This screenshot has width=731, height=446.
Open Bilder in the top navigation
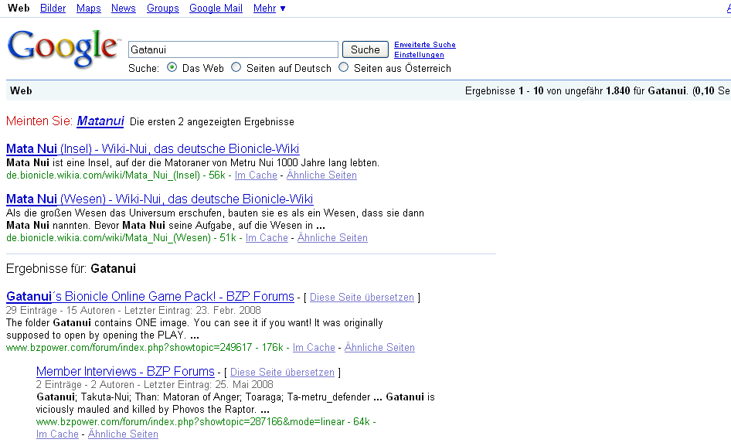[53, 9]
